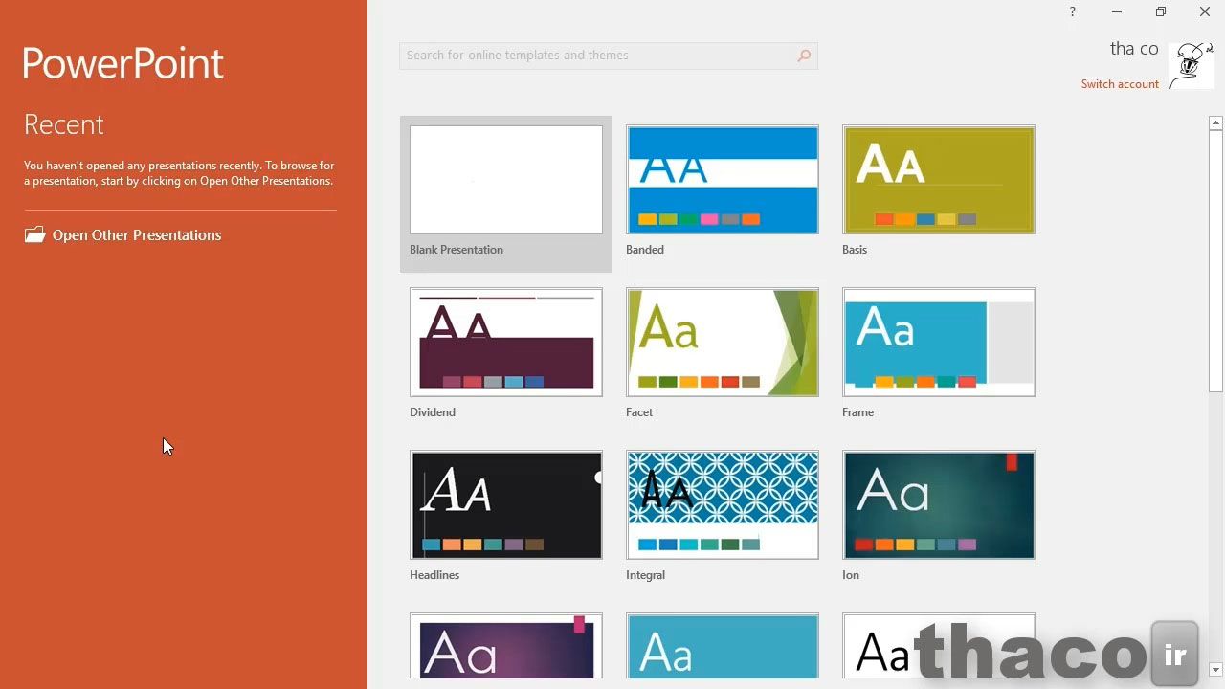Image resolution: width=1225 pixels, height=689 pixels.
Task: Choose the Basis theme thumbnail
Action: tap(939, 180)
